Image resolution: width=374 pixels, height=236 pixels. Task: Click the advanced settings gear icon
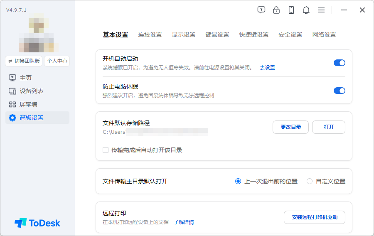12,118
